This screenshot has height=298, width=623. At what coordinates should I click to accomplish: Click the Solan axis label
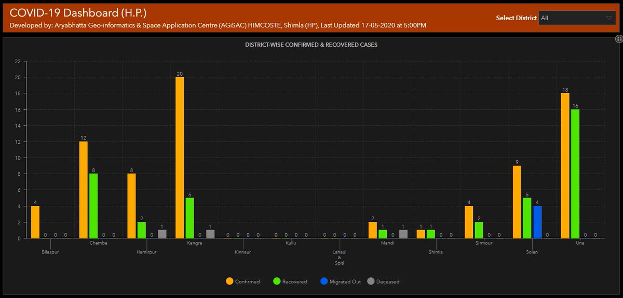point(533,251)
